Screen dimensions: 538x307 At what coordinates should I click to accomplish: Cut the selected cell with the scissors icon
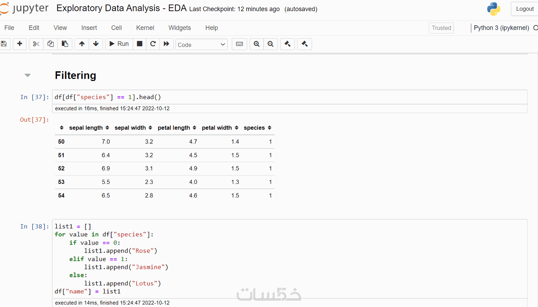(36, 44)
